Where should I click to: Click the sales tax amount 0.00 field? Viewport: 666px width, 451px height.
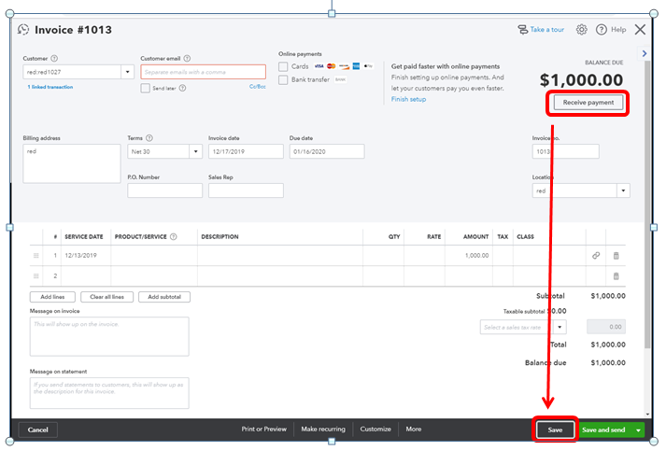pos(606,327)
